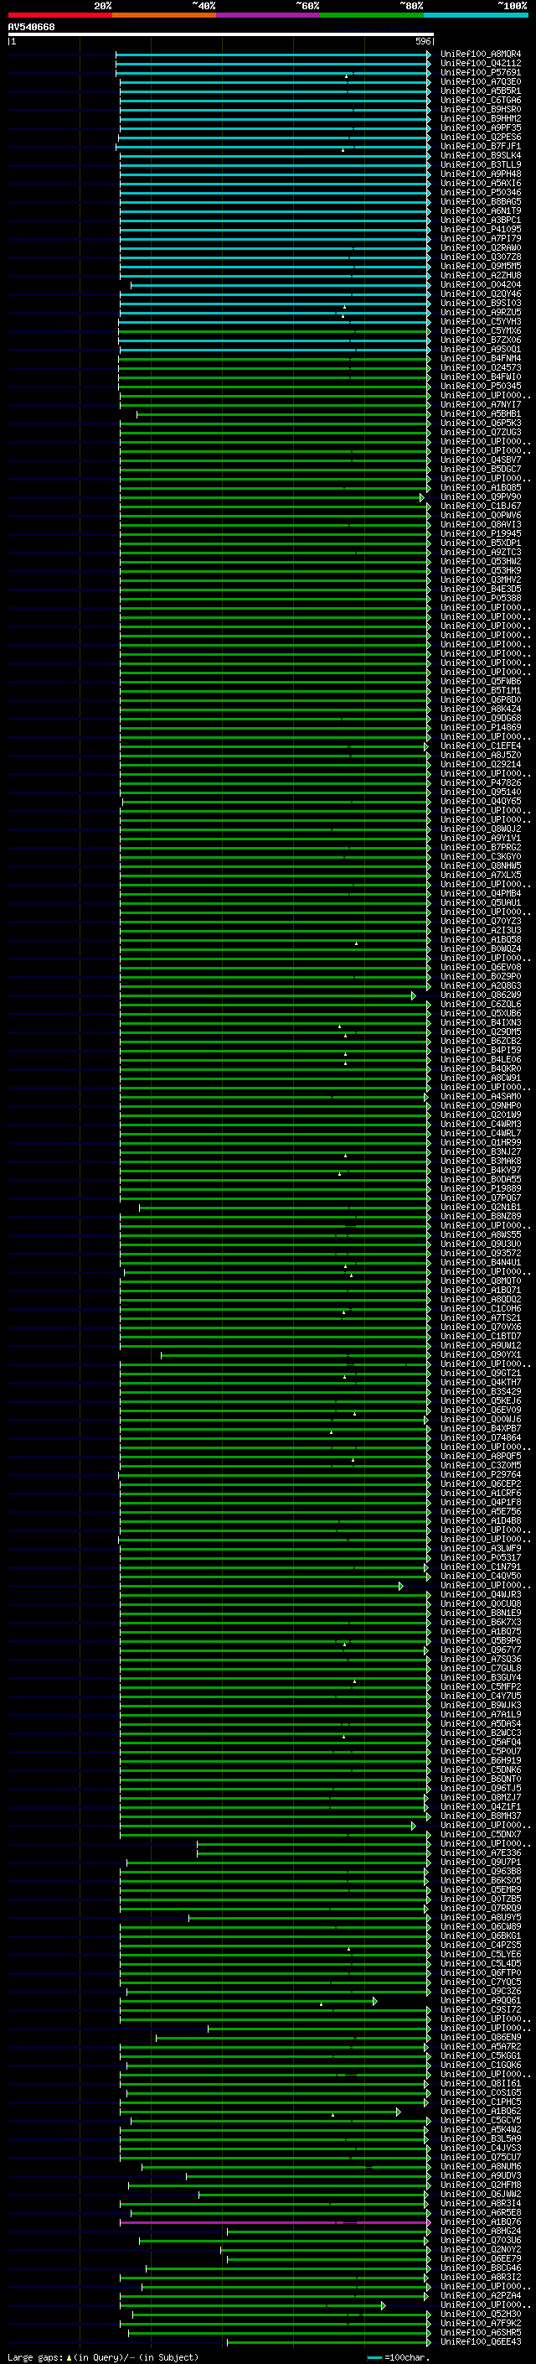Click the Large gaps legend text
The height and width of the screenshot is (2364, 536).
(x=103, y=2357)
